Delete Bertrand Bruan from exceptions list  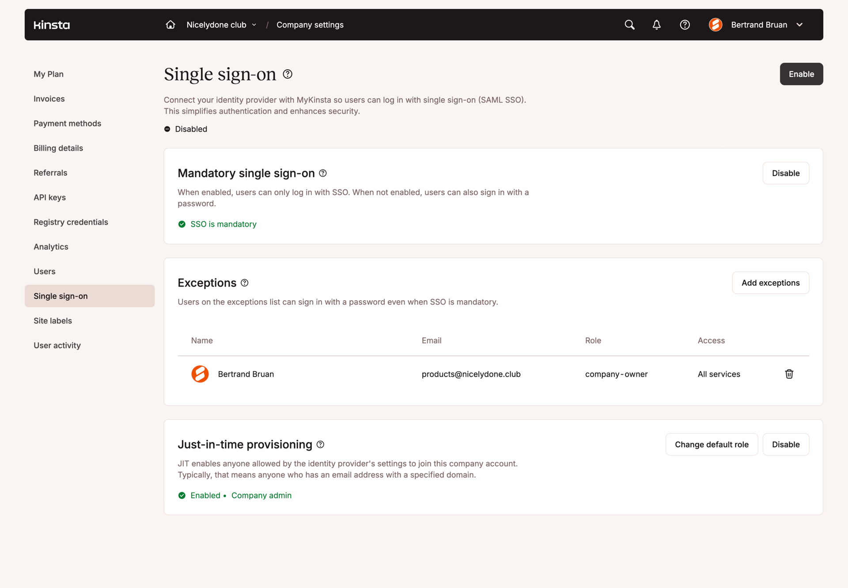(x=789, y=374)
